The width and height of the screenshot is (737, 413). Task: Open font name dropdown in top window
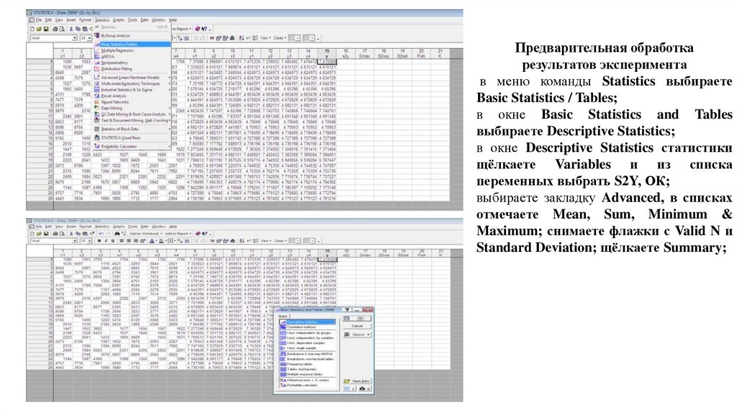[75, 38]
